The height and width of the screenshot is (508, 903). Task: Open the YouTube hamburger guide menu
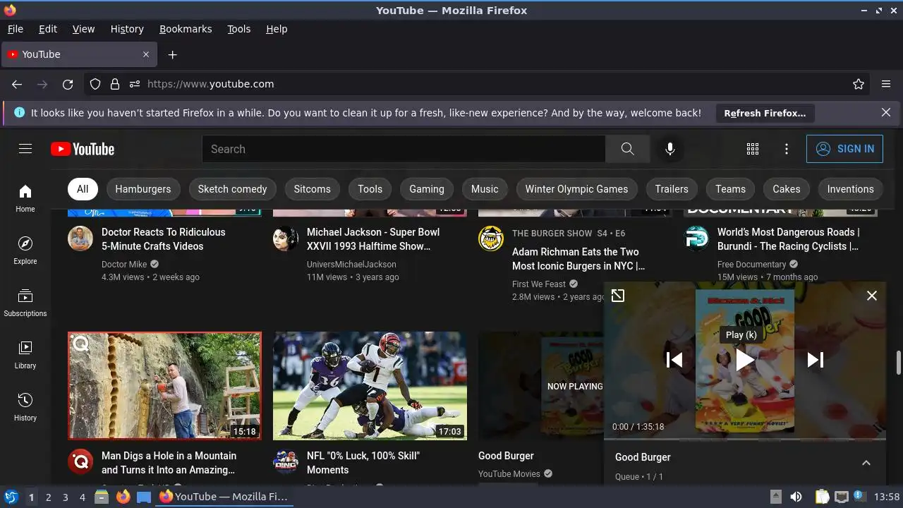25,149
